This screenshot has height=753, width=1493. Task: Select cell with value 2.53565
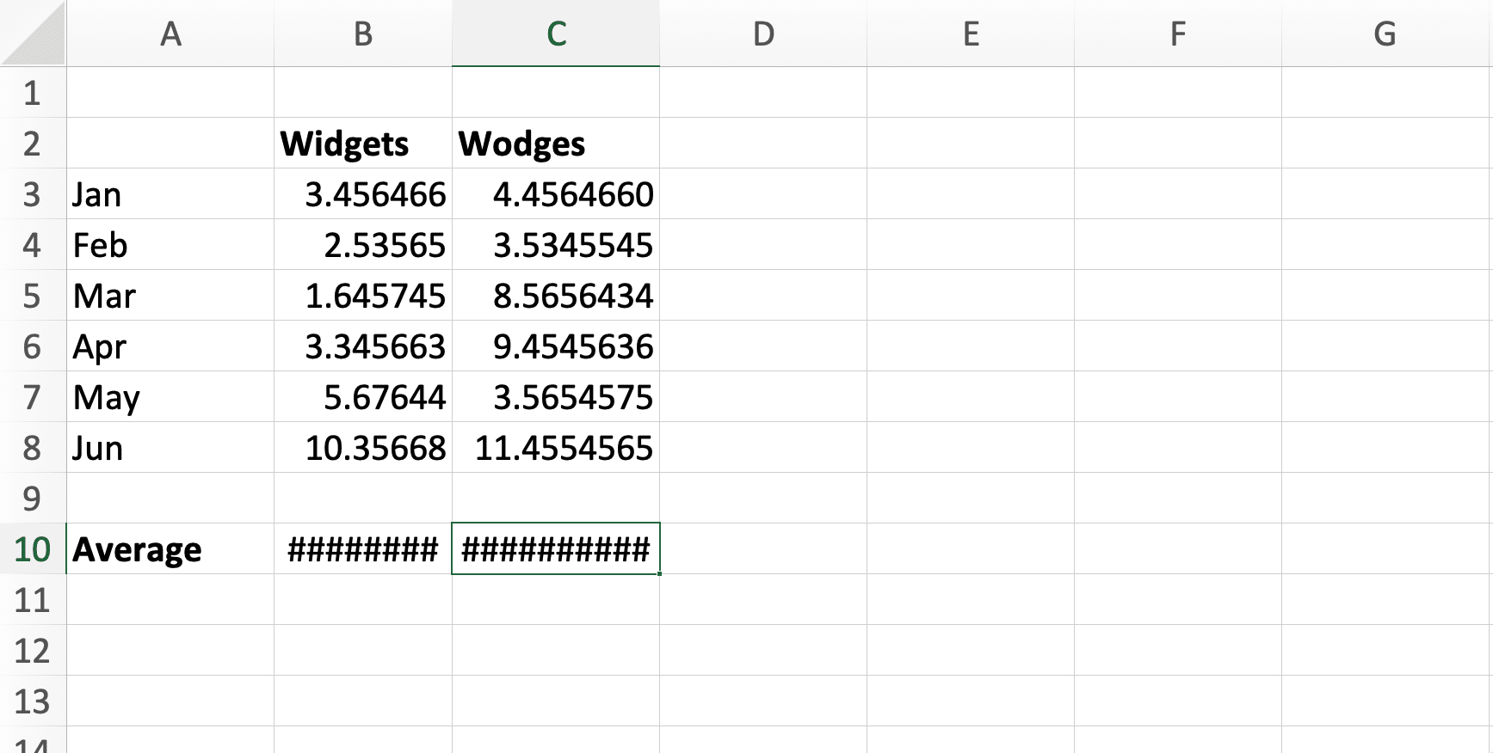click(363, 244)
